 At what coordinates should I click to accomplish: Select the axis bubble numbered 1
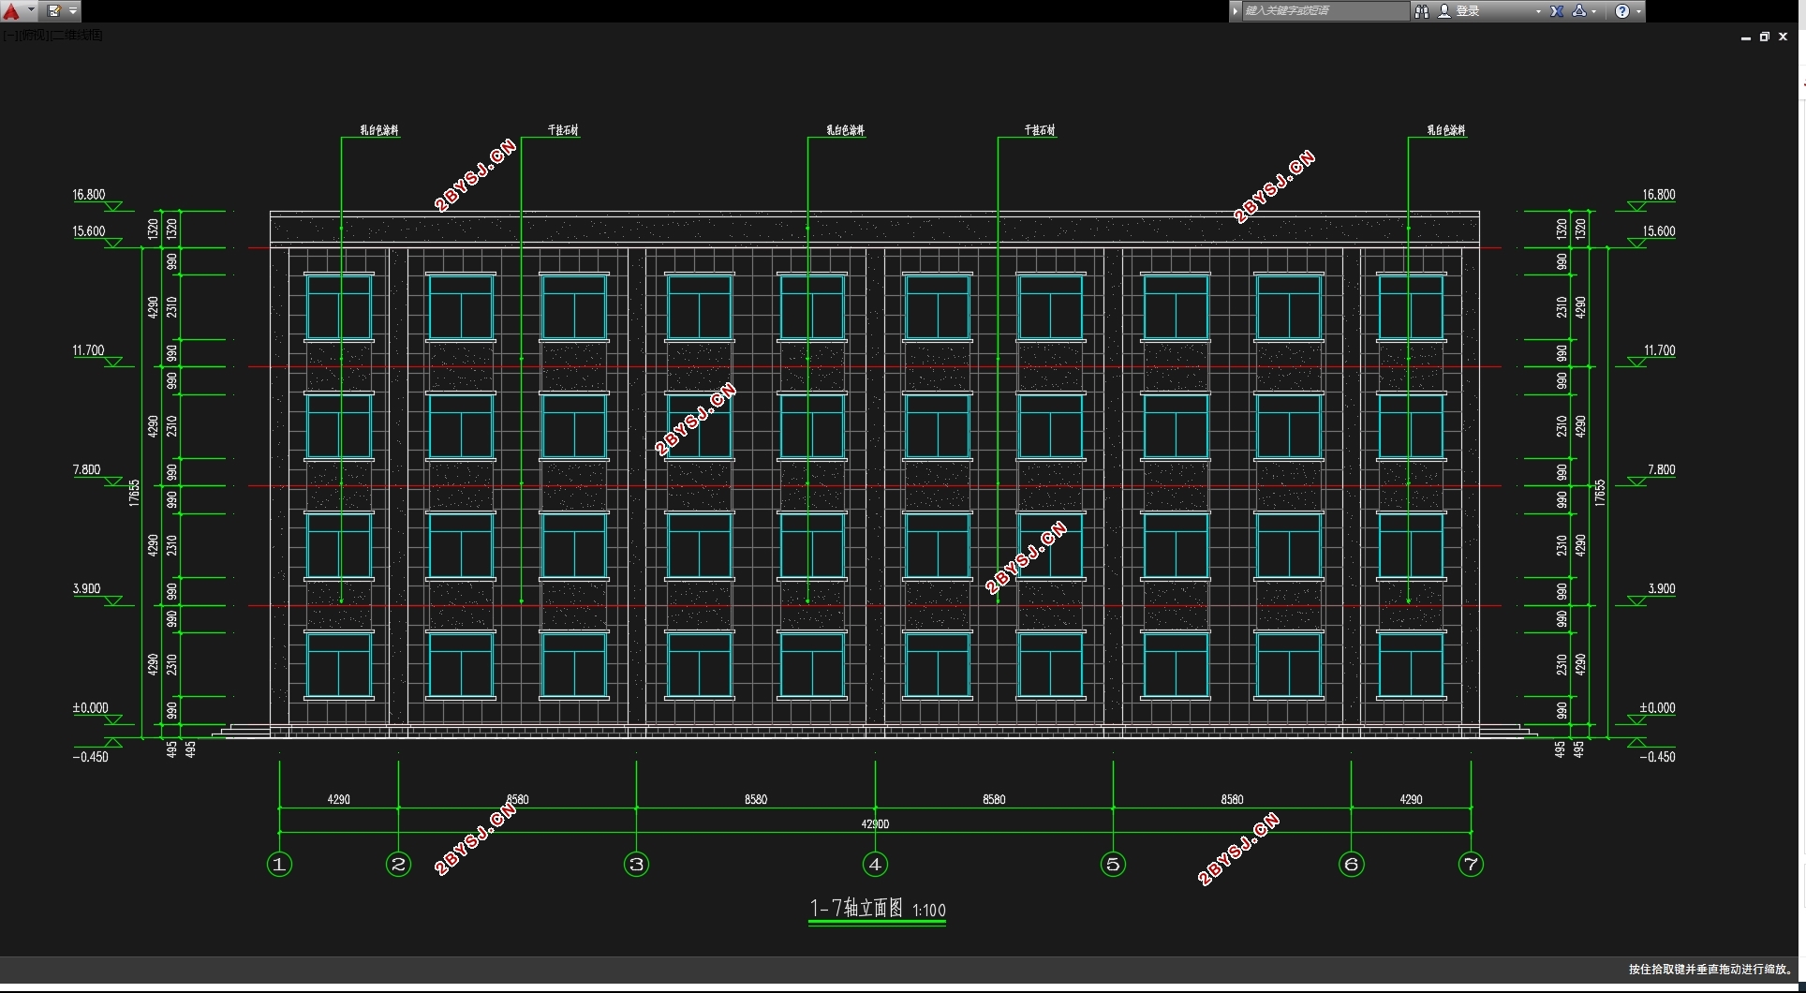tap(279, 864)
